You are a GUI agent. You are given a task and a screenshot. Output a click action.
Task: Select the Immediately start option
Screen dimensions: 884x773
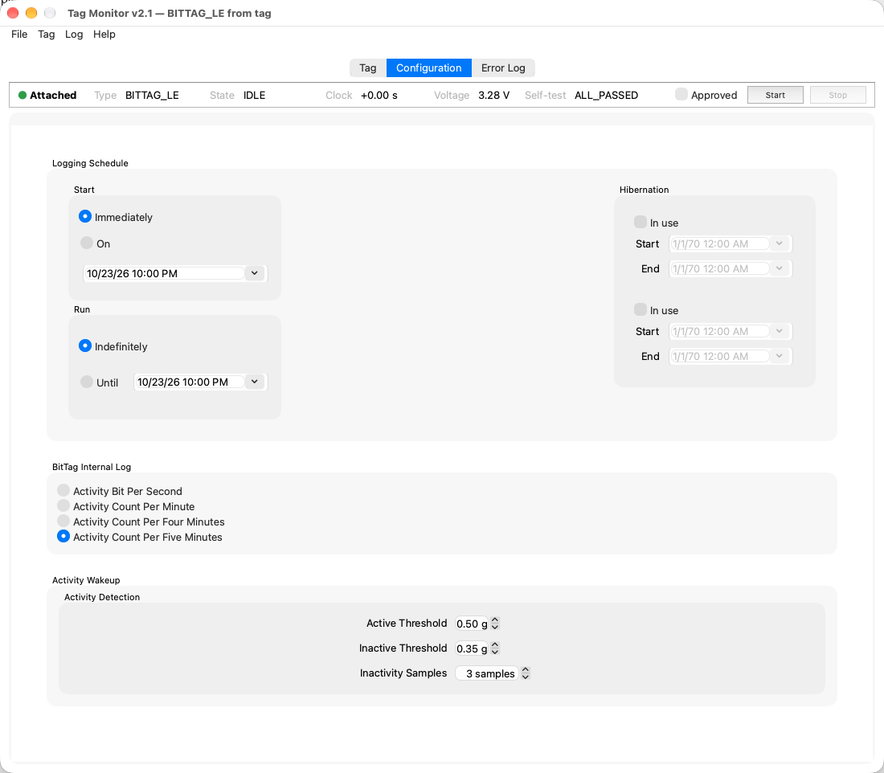click(85, 216)
